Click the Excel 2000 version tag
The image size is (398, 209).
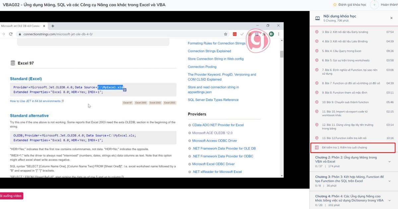[141, 103]
